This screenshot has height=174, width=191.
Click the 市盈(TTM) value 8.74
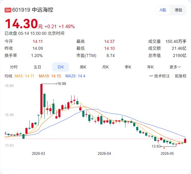click(x=110, y=55)
